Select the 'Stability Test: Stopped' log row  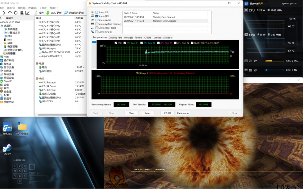(x=166, y=21)
